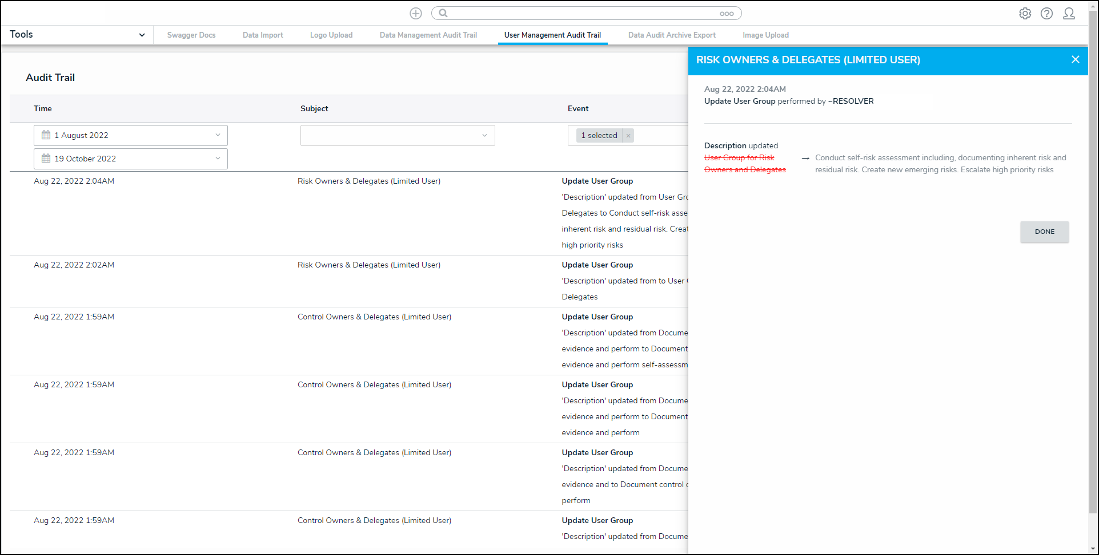Open the search options ellipsis
Screen dimensions: 1099x555
point(727,14)
